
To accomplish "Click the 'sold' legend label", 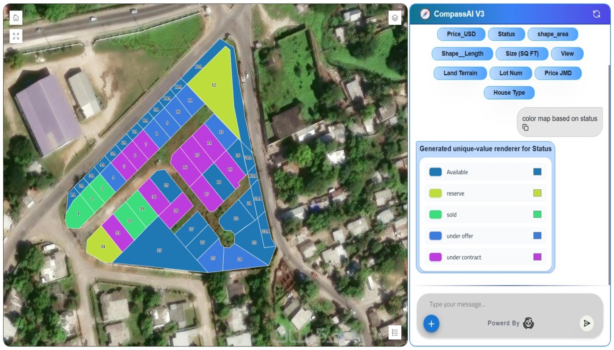I will [451, 215].
